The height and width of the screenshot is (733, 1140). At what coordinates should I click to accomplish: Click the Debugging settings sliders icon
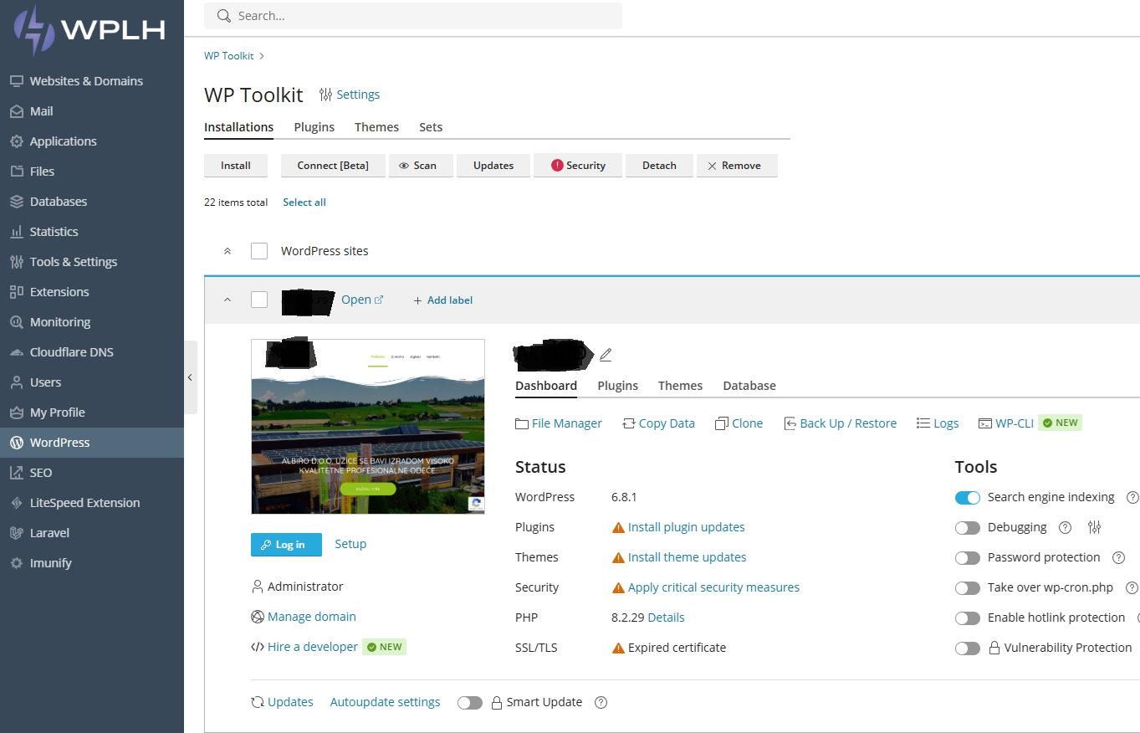pos(1095,527)
